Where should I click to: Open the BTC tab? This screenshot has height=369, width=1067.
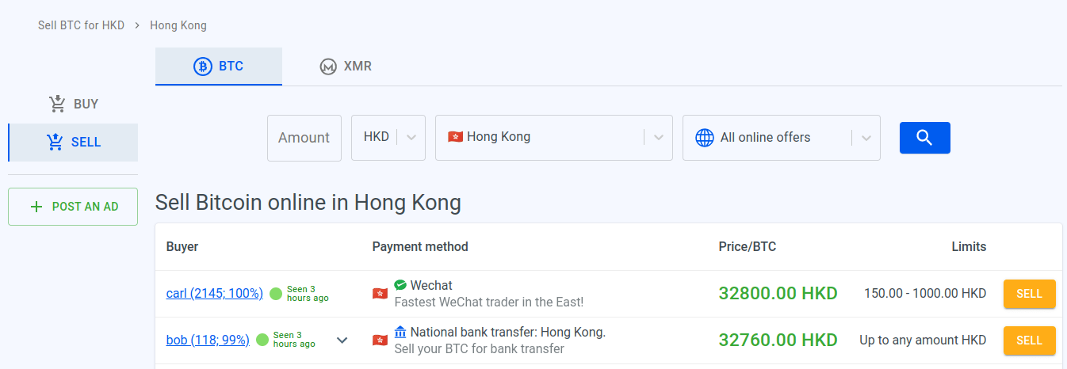[219, 67]
